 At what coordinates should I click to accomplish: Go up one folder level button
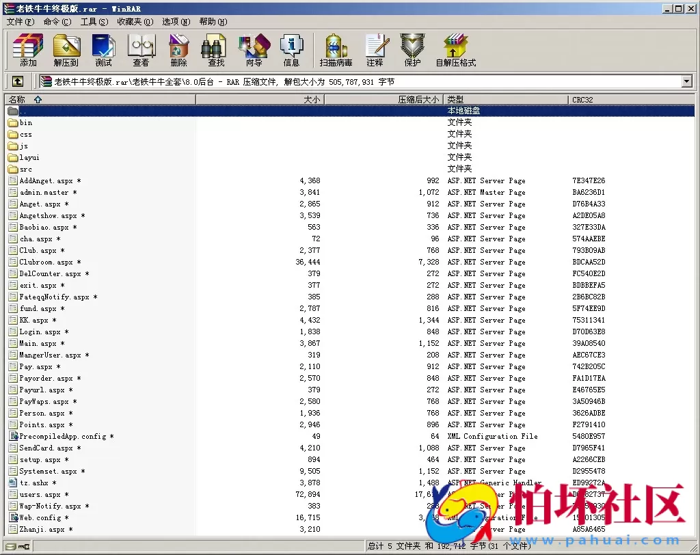tap(18, 82)
